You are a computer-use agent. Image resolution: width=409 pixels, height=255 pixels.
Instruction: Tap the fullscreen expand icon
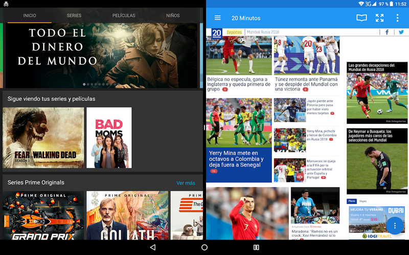click(x=379, y=18)
